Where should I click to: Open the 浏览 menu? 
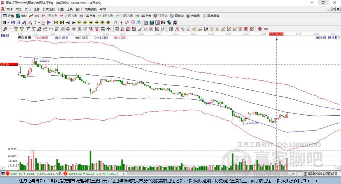pyautogui.click(x=19, y=9)
